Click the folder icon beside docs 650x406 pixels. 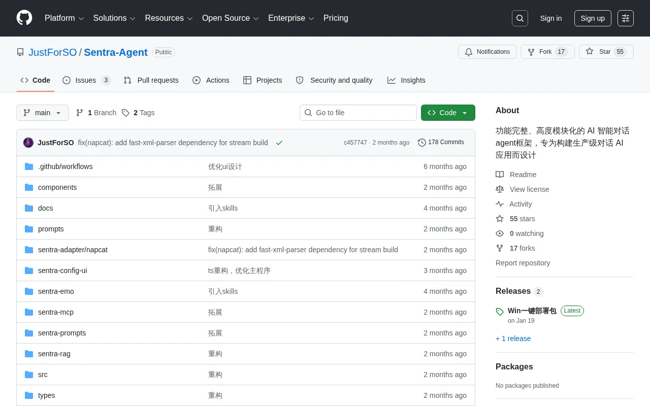click(x=29, y=208)
